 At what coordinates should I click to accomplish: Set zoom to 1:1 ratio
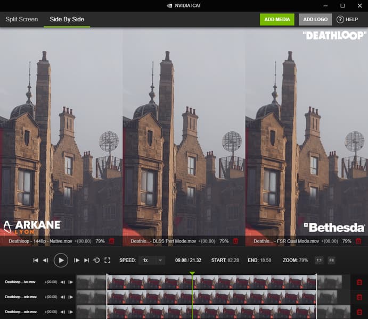coord(319,260)
